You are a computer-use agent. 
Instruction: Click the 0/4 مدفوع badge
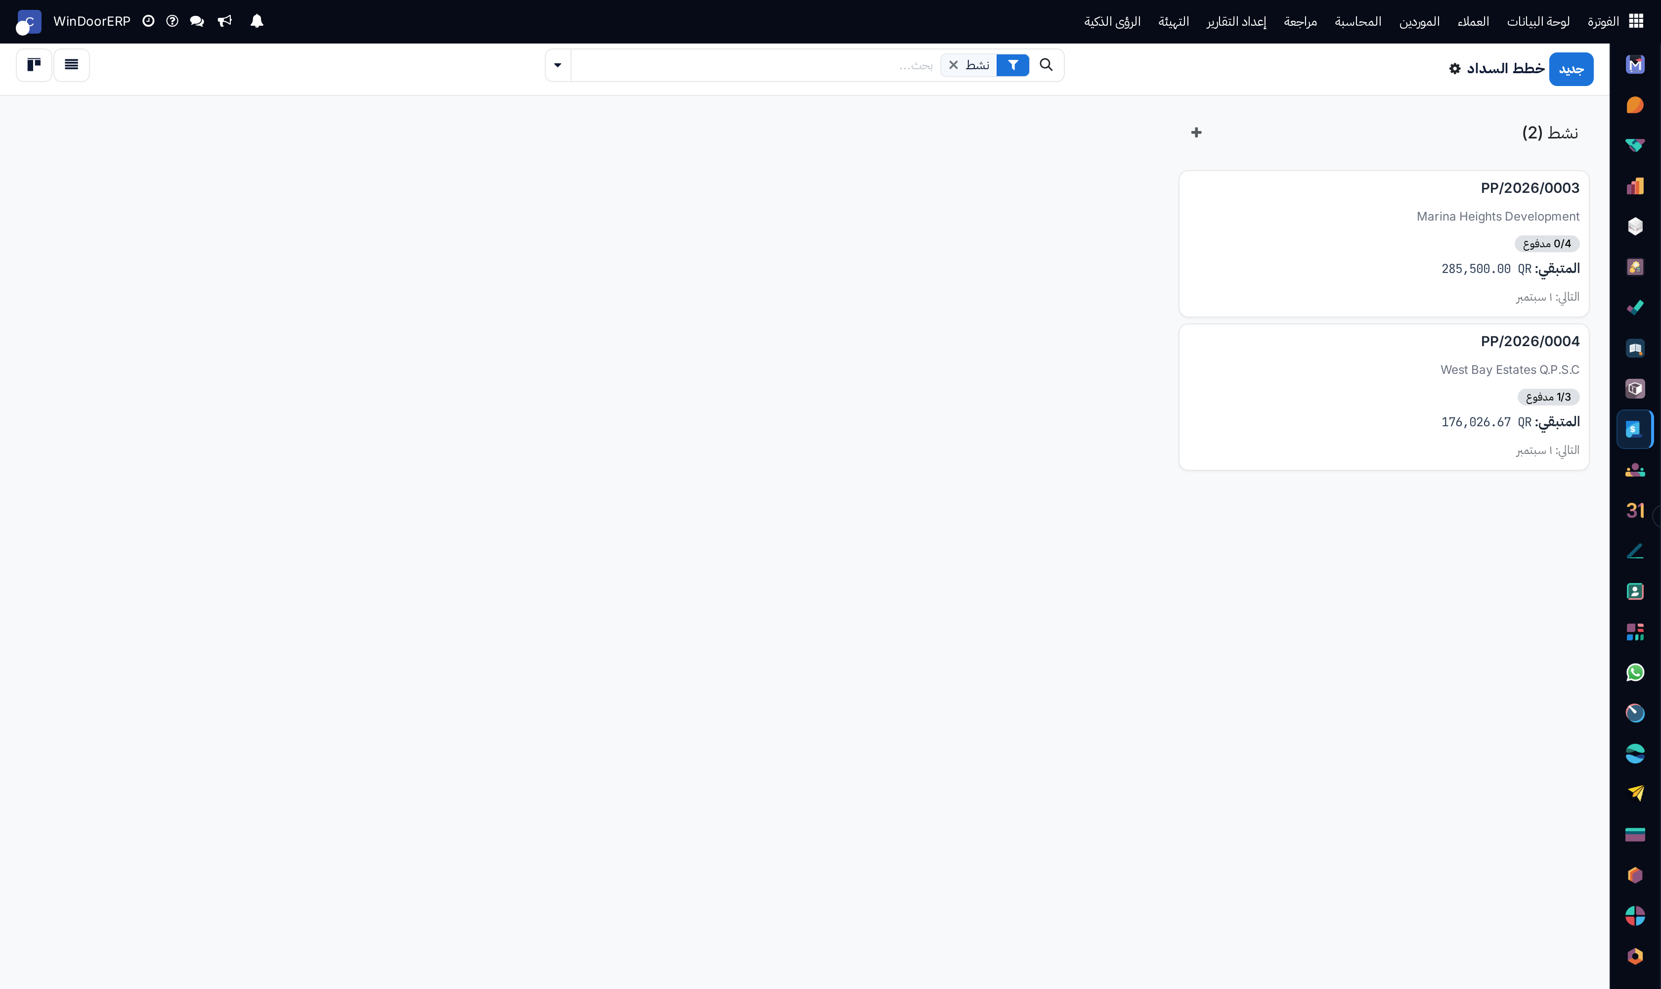(1546, 243)
